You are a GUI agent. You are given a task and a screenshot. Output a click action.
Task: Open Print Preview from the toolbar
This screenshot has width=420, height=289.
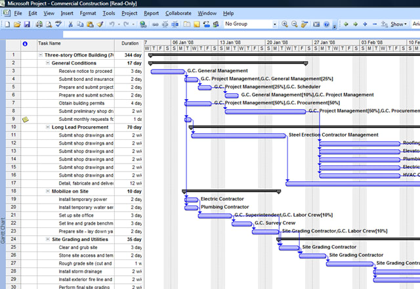click(x=49, y=24)
